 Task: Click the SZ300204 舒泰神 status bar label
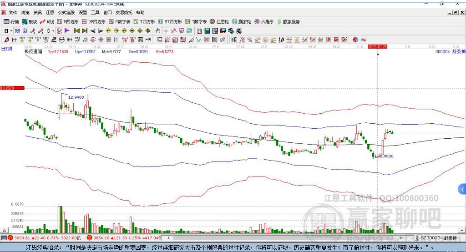tap(439, 238)
